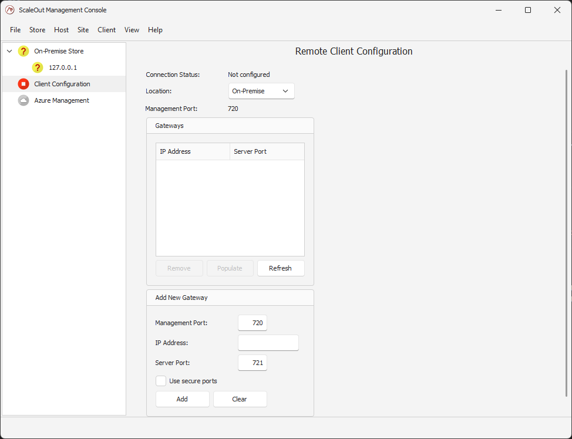The image size is (572, 439).
Task: Enable the Use secure ports checkbox
Action: click(x=161, y=381)
